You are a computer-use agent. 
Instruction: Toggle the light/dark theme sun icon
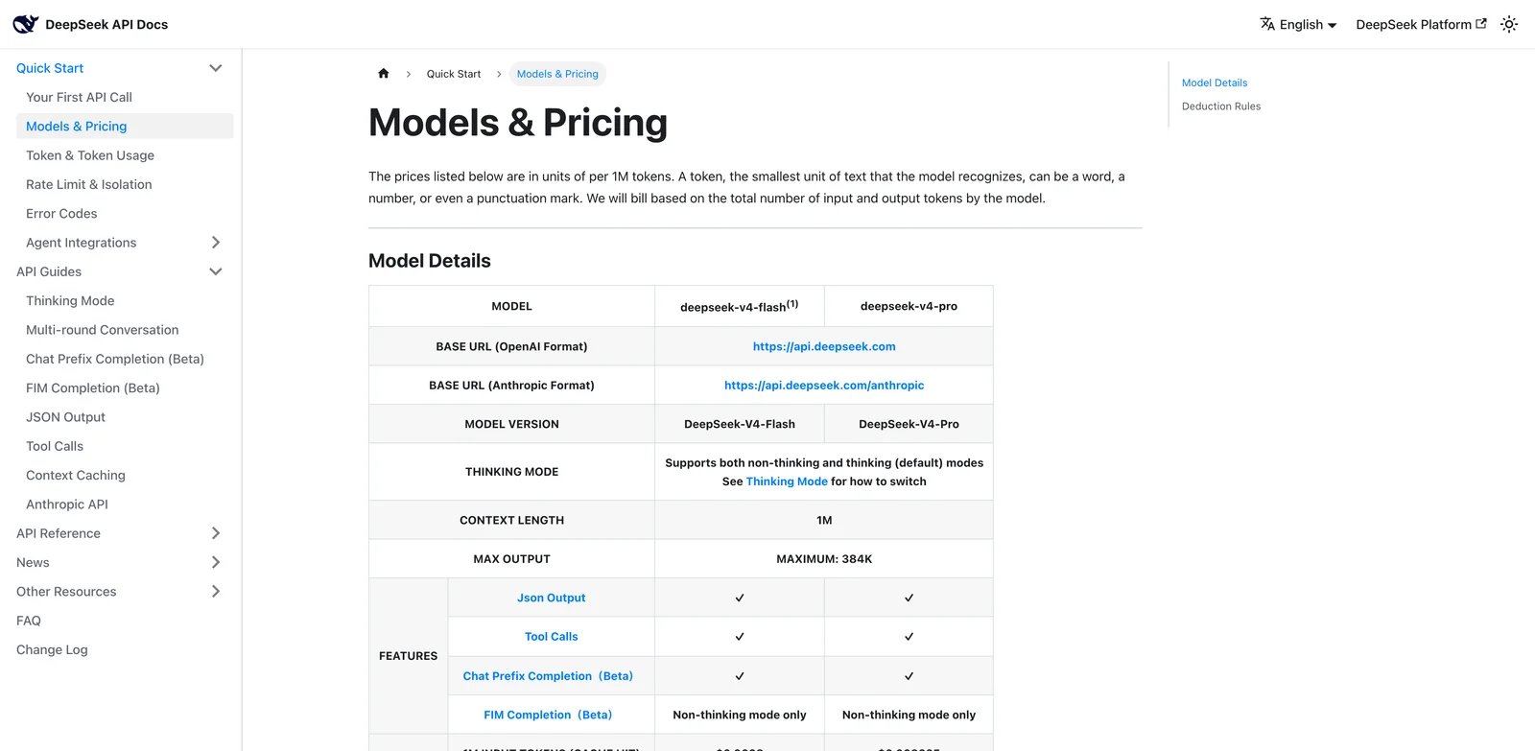(x=1509, y=24)
